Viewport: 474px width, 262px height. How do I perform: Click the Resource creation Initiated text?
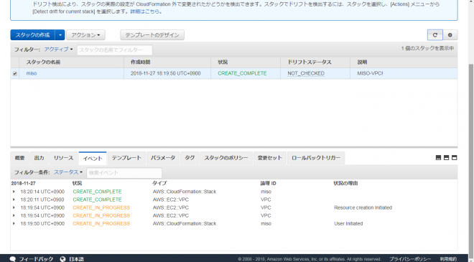[363, 207]
